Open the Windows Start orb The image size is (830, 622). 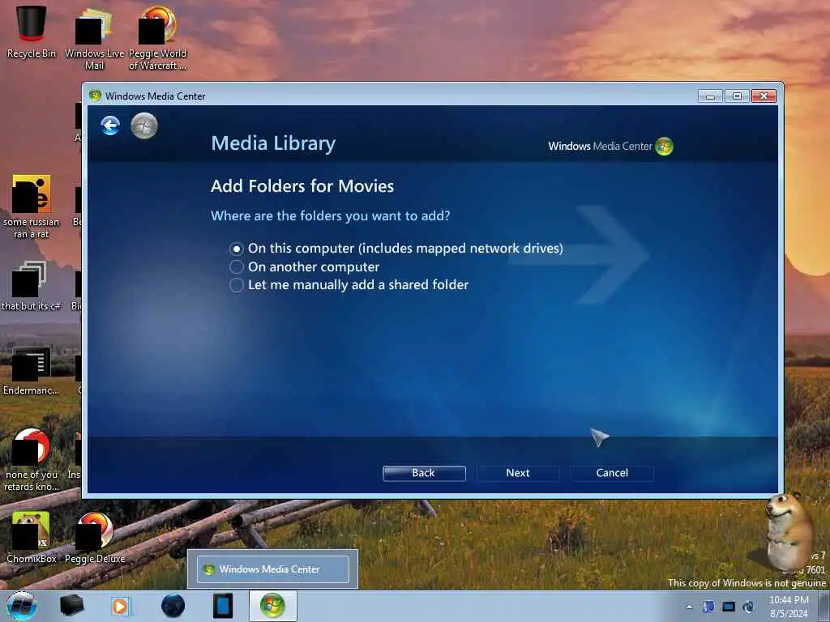point(22,606)
